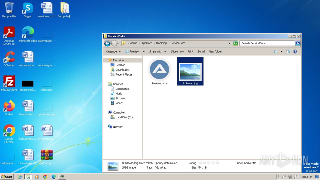Select Network in the navigation pane

118,127
